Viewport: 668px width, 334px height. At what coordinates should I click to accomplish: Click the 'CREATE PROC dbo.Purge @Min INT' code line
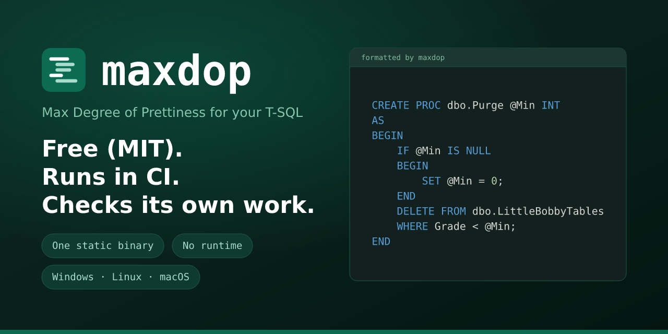tap(466, 105)
